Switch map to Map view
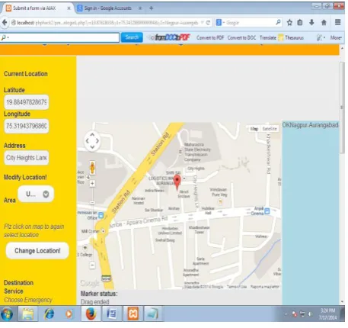348x328 pixels. click(254, 129)
